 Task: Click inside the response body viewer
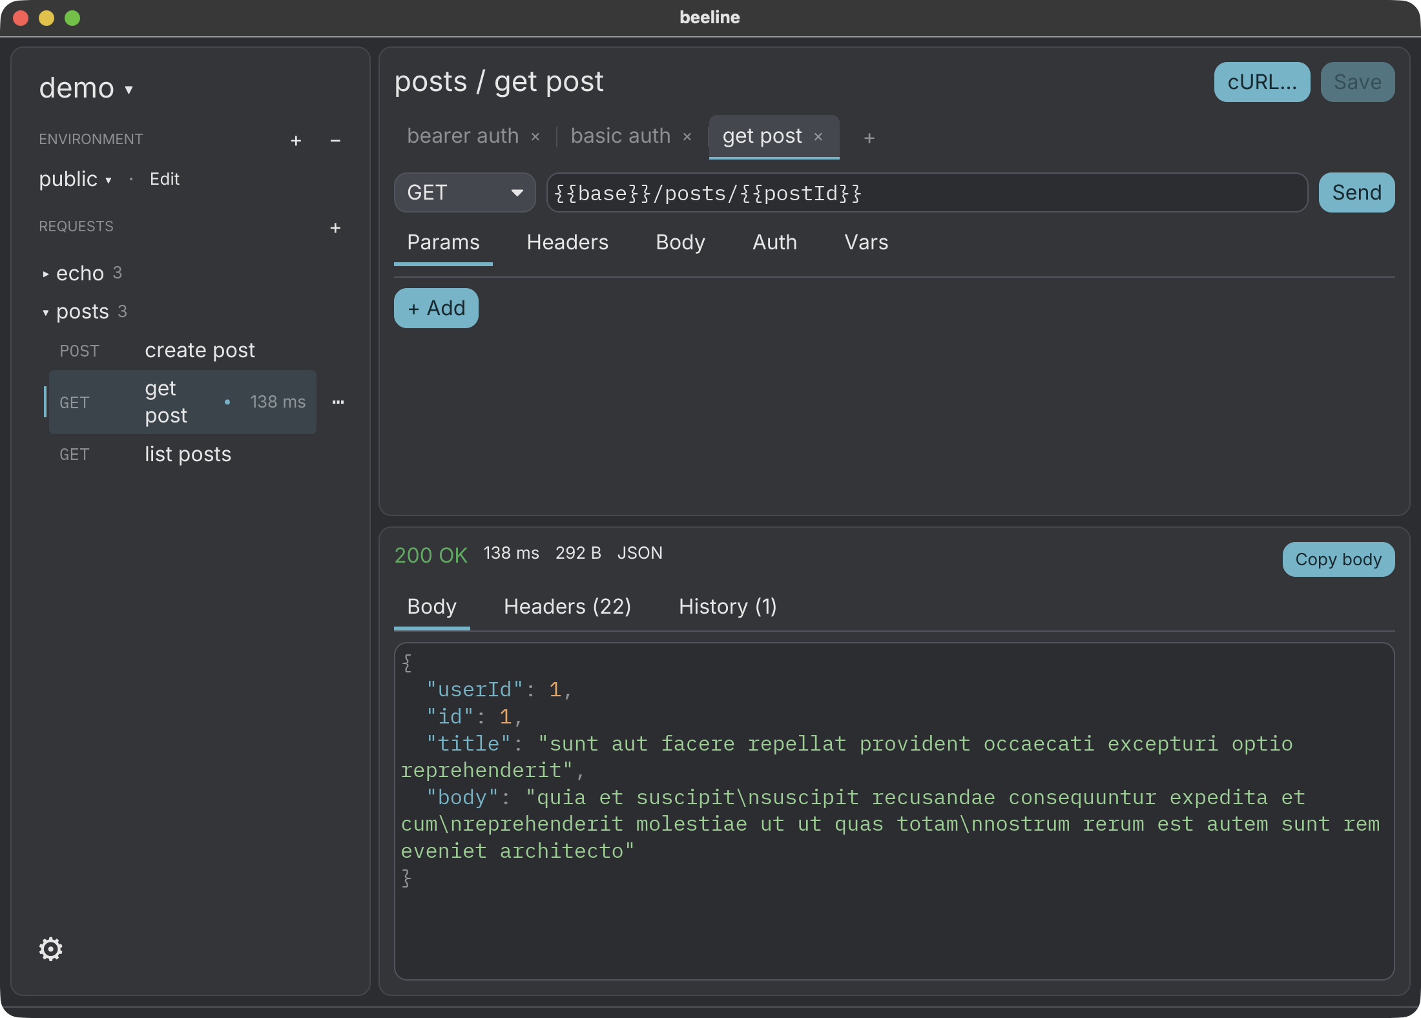point(894,811)
